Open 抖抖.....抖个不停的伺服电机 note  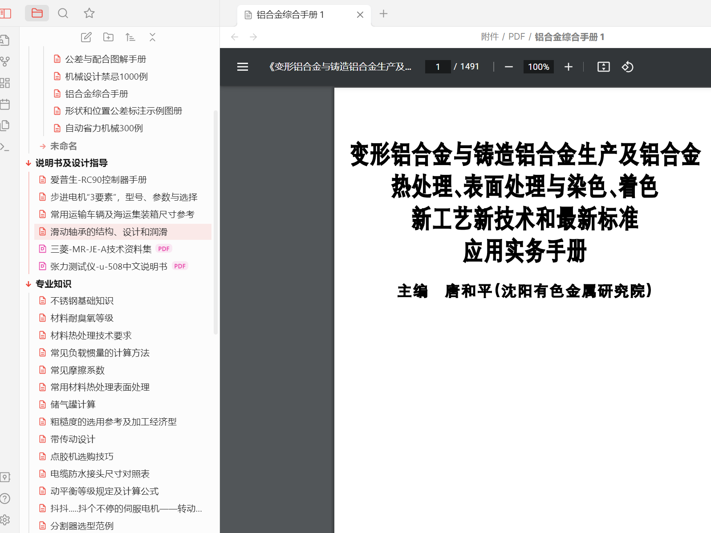coord(126,509)
